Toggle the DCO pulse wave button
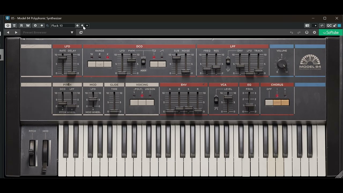 click(x=154, y=64)
